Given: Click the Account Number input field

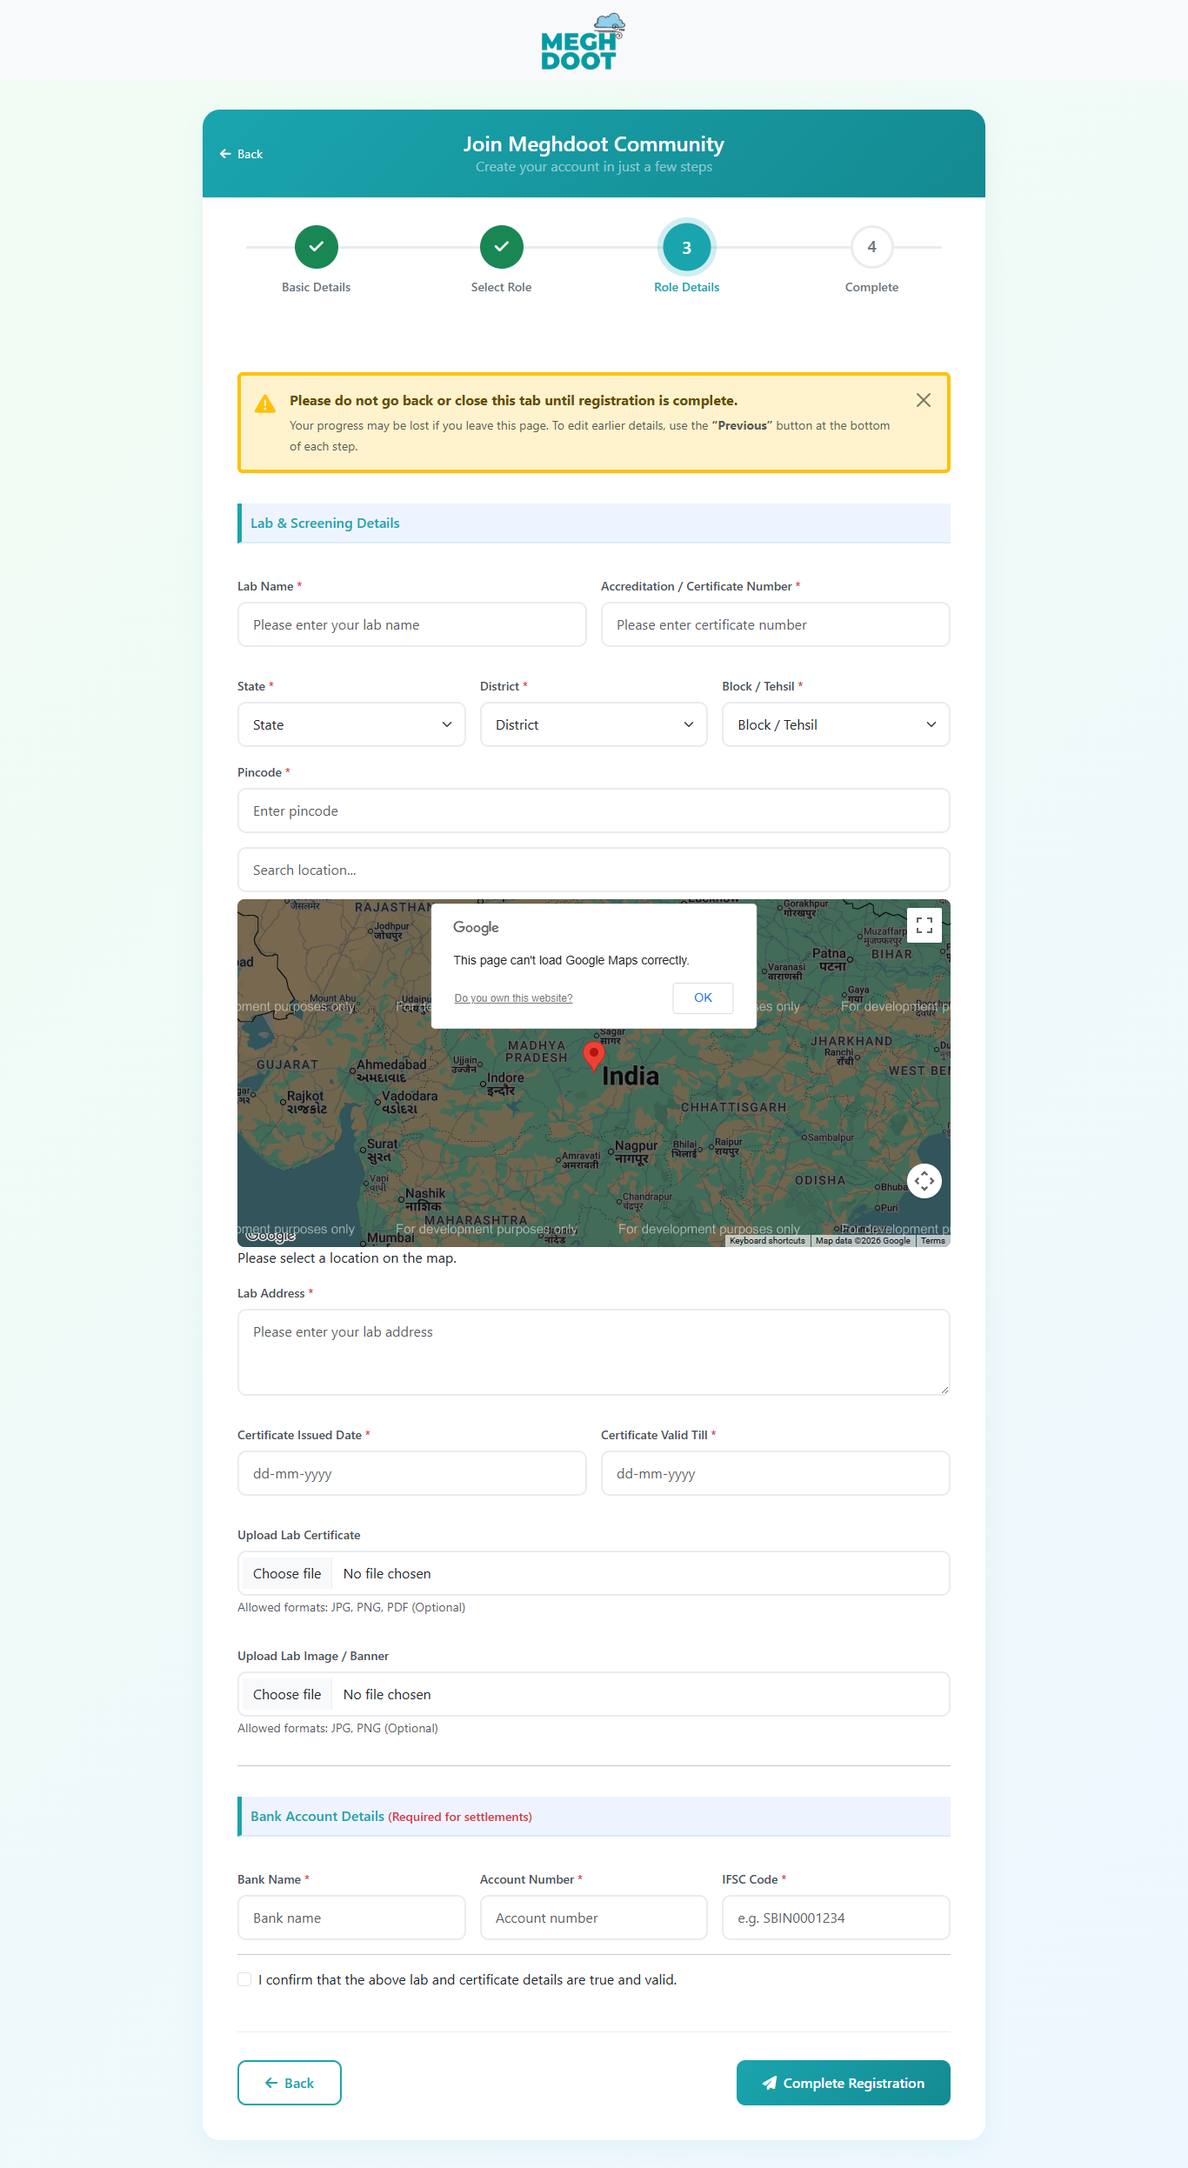Looking at the screenshot, I should click(594, 1918).
